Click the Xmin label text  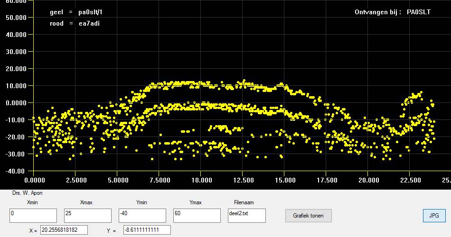click(32, 202)
